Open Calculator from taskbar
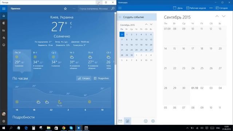Viewport: 233px width, 131px height. [x=33, y=128]
